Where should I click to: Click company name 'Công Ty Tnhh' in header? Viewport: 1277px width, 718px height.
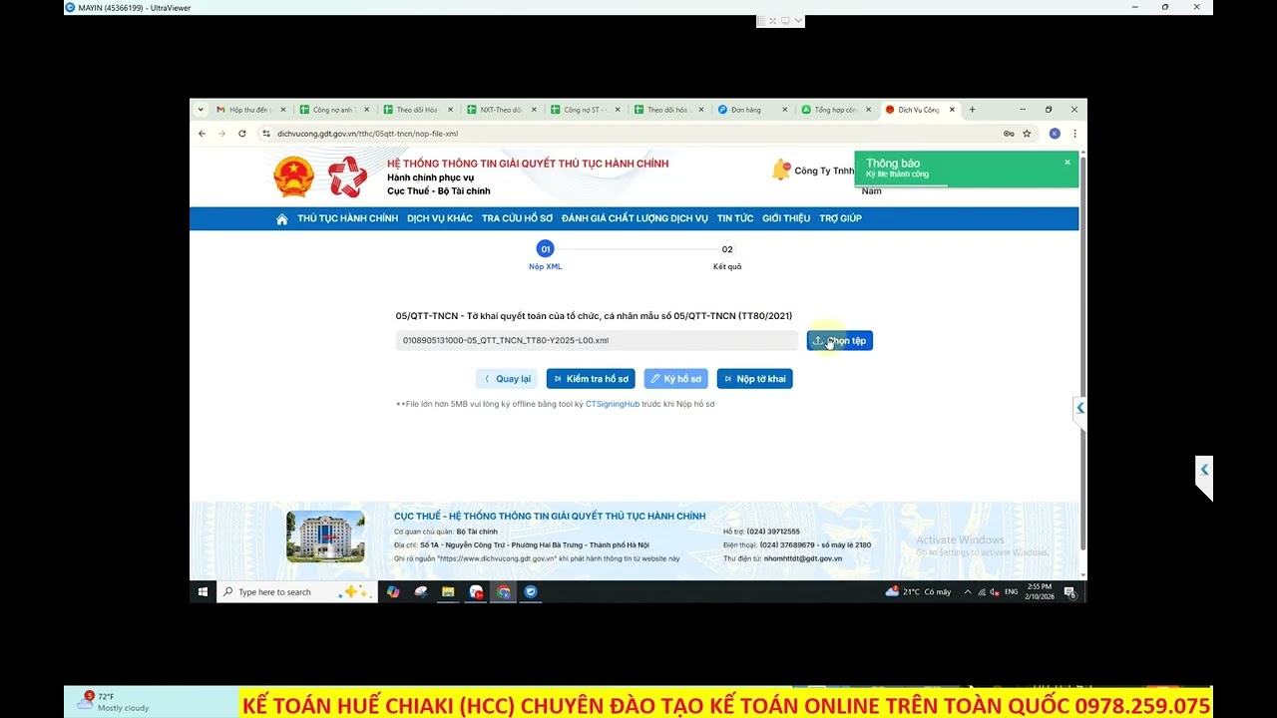(824, 172)
